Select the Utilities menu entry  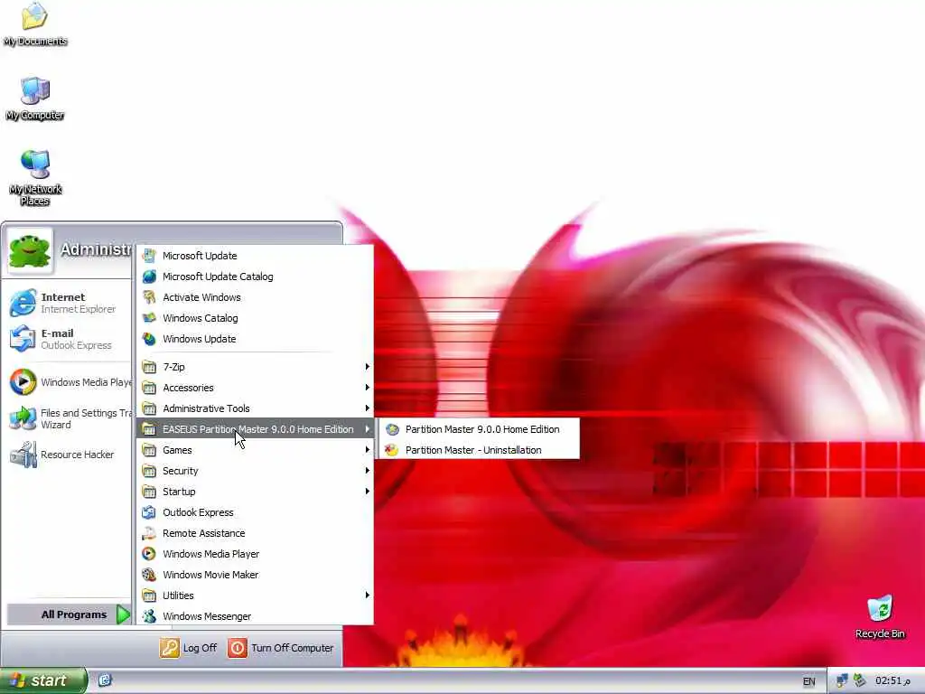coord(256,596)
